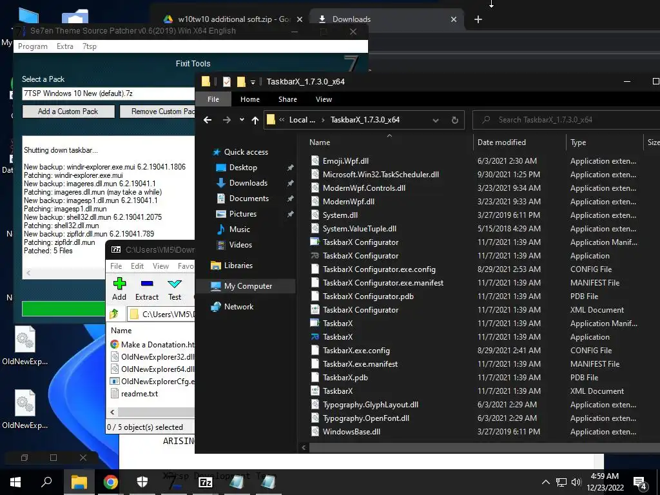
Task: Click Remove Custom Pack button
Action: click(x=157, y=112)
